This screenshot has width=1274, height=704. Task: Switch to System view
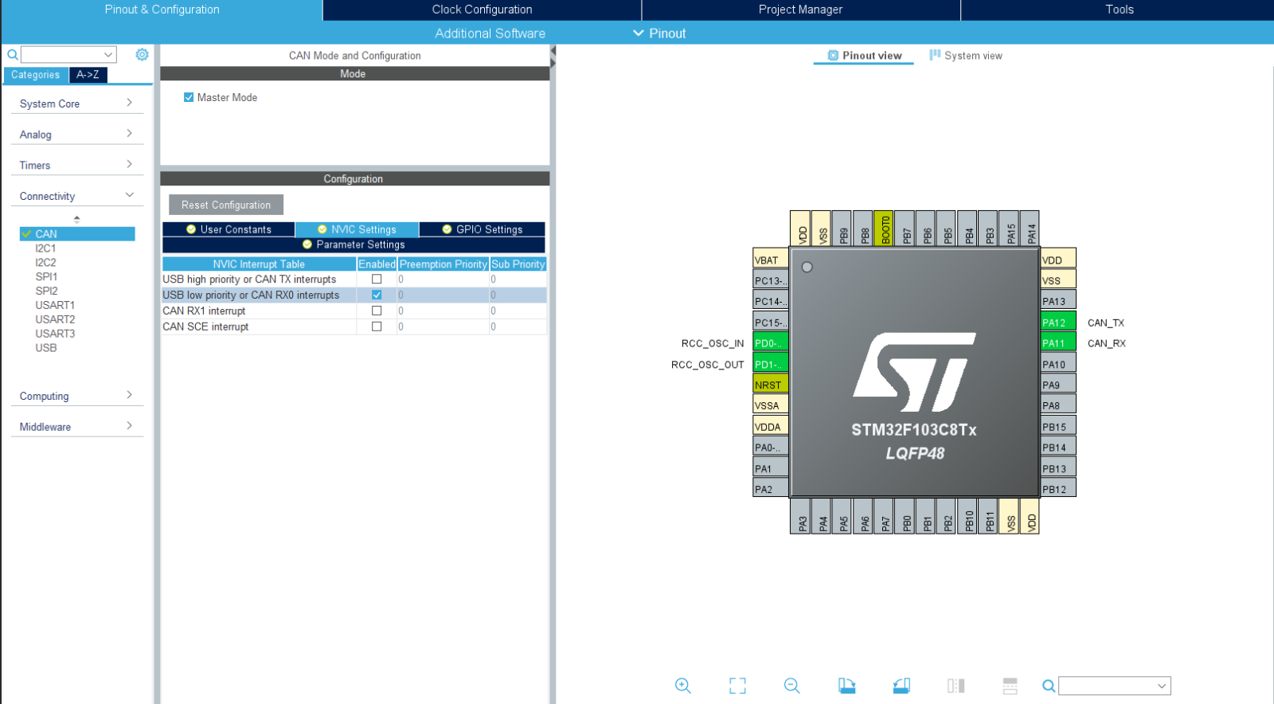(x=966, y=56)
